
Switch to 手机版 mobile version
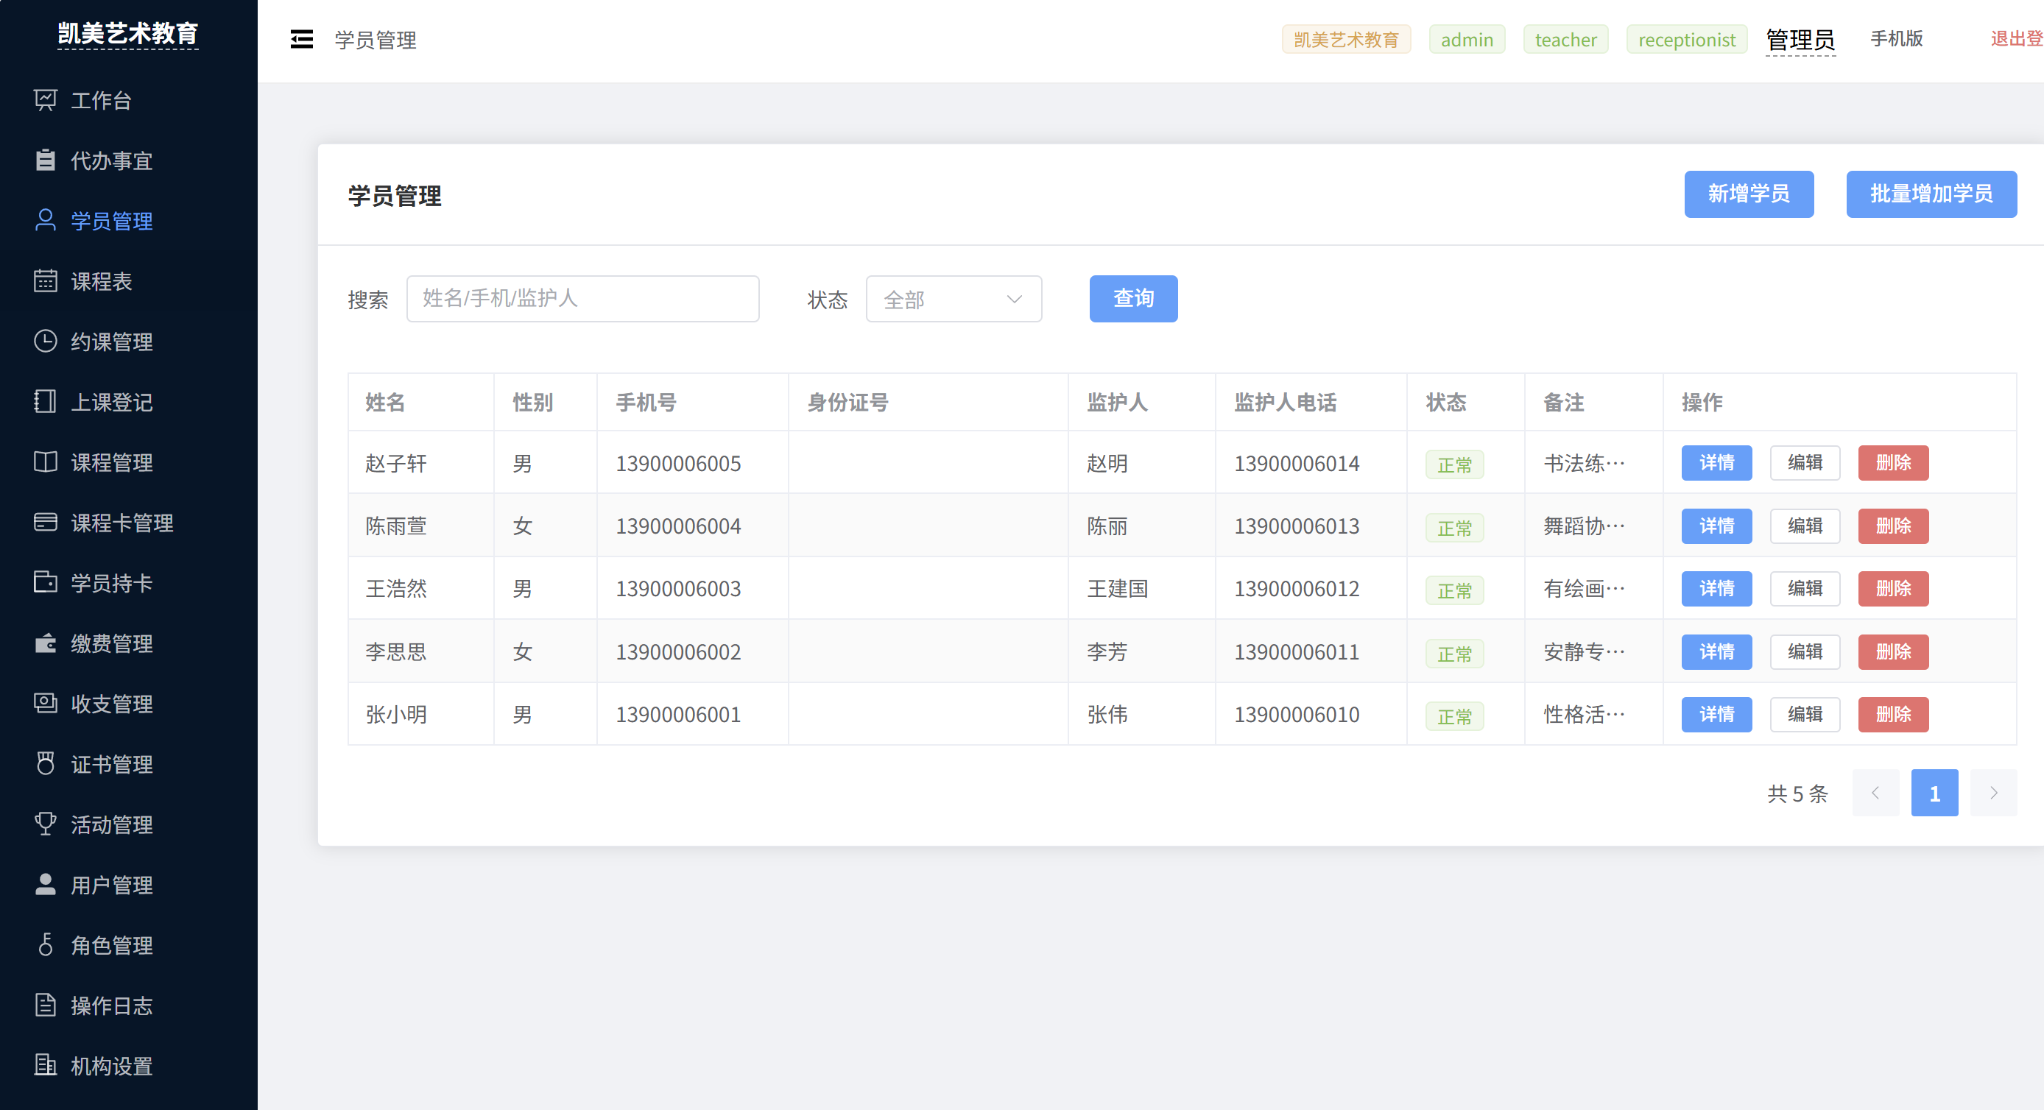[1897, 39]
